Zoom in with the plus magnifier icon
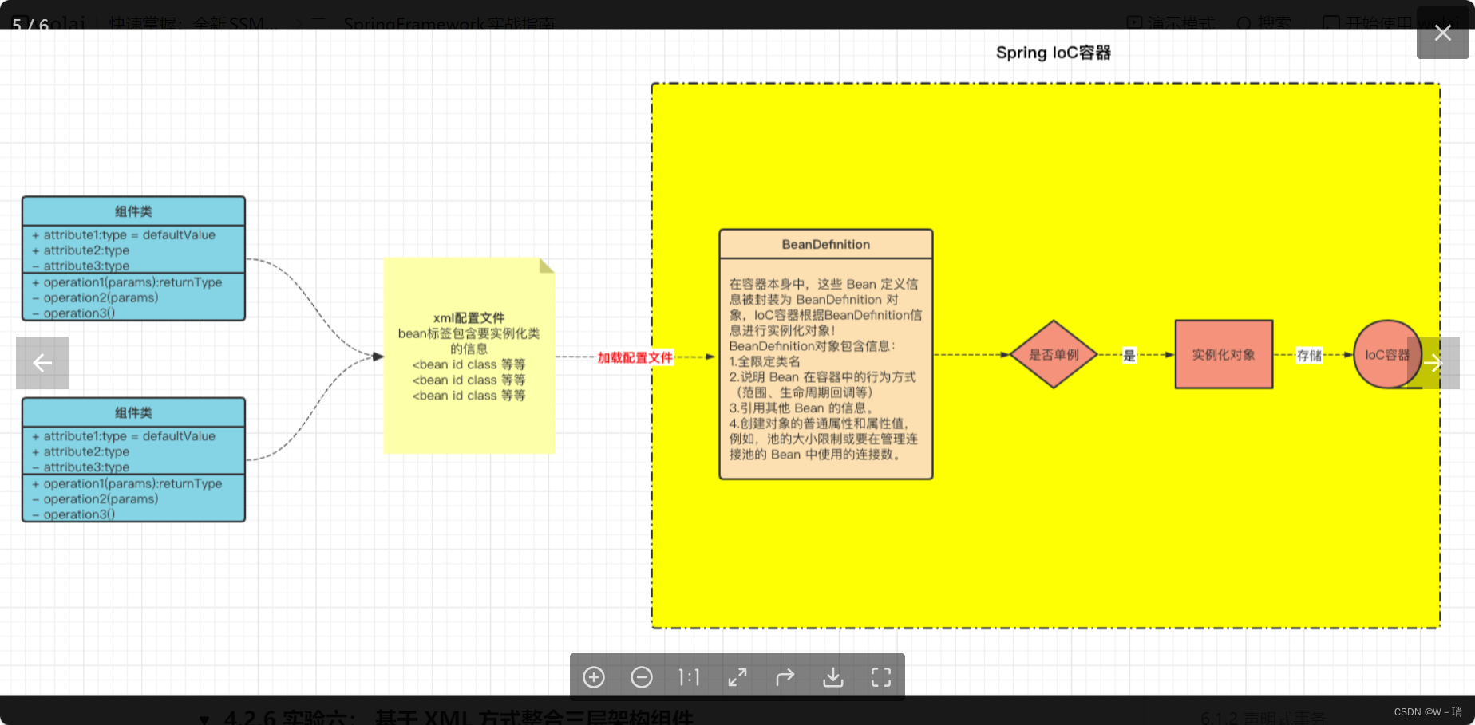 (x=594, y=677)
